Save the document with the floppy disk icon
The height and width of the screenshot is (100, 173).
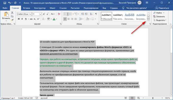coord(5,3)
